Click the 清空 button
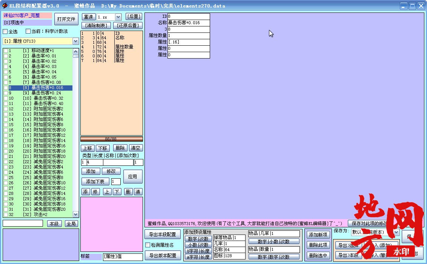This screenshot has width=427, height=264. [136, 148]
